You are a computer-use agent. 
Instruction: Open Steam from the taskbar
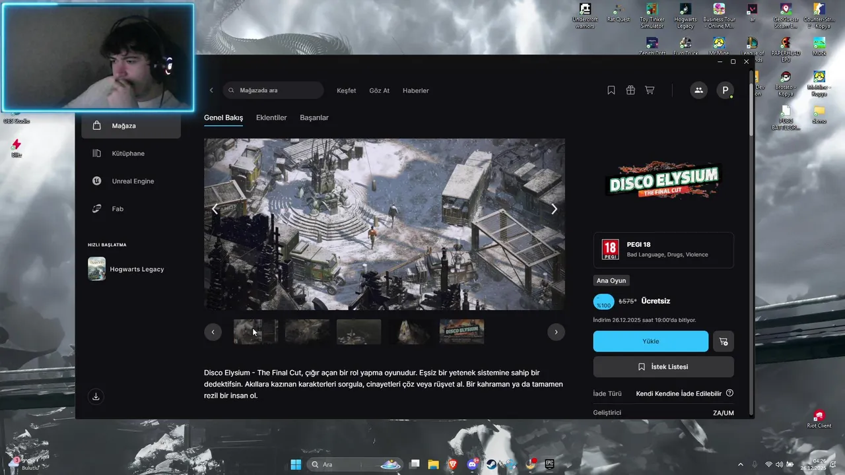[x=491, y=464]
